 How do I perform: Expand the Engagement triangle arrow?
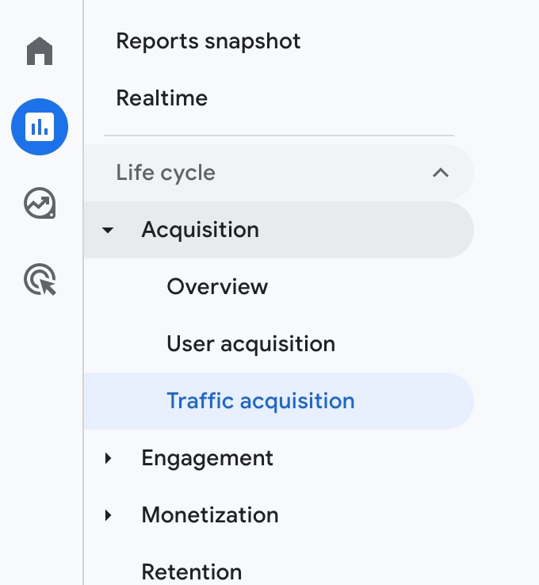click(x=108, y=458)
